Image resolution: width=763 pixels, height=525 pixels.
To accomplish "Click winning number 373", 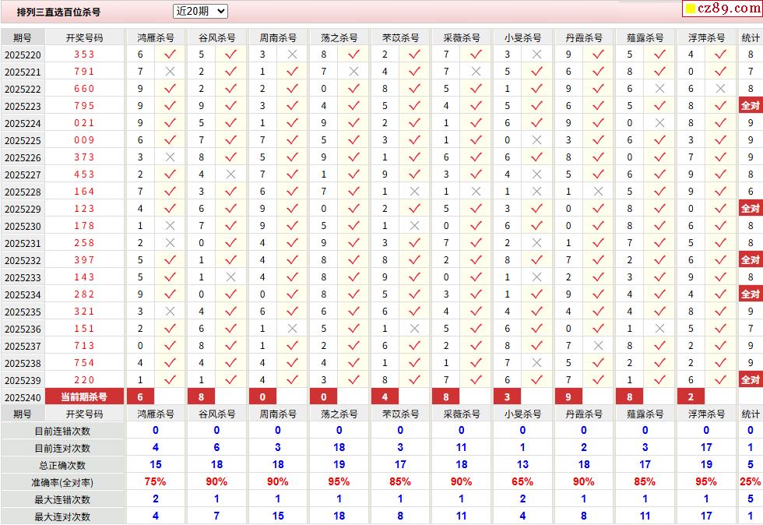I will (x=84, y=157).
